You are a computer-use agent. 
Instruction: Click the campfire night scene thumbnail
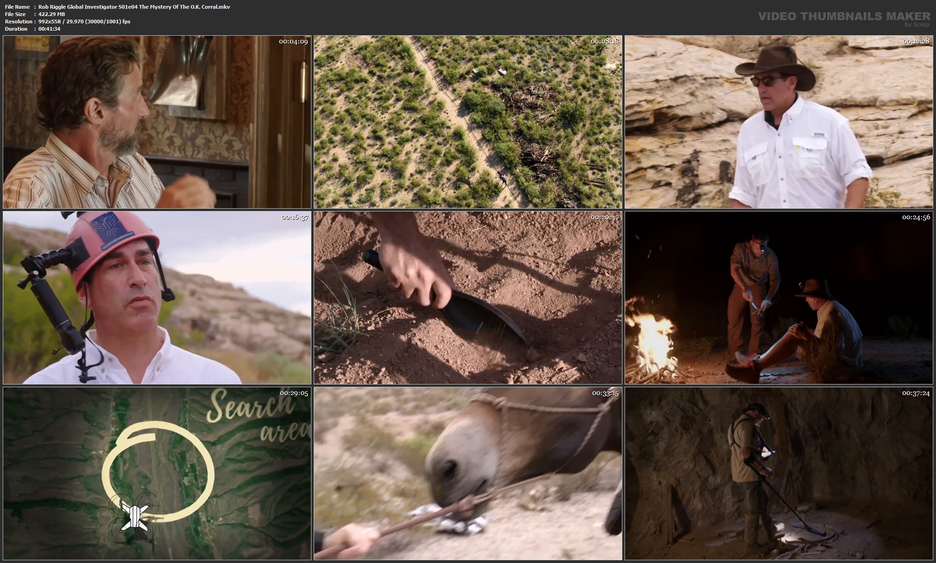pos(779,298)
